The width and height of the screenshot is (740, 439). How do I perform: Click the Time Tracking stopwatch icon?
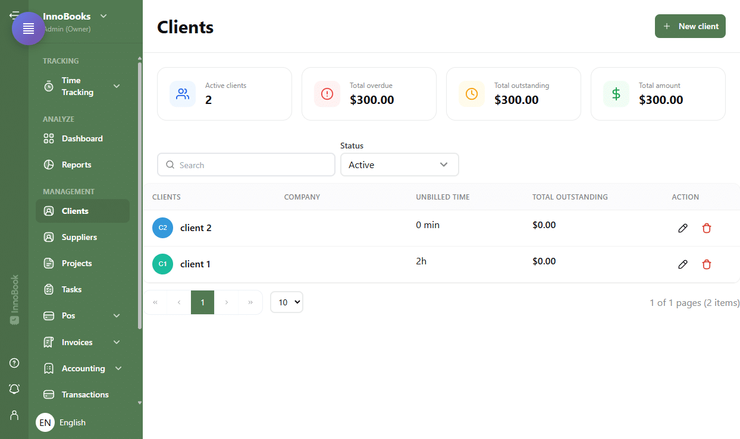(x=49, y=86)
